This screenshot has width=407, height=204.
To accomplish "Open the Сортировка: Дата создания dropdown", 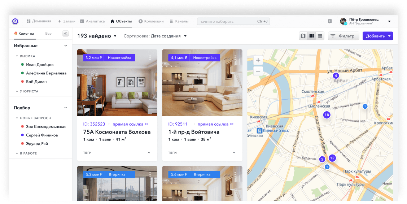I will tap(155, 36).
